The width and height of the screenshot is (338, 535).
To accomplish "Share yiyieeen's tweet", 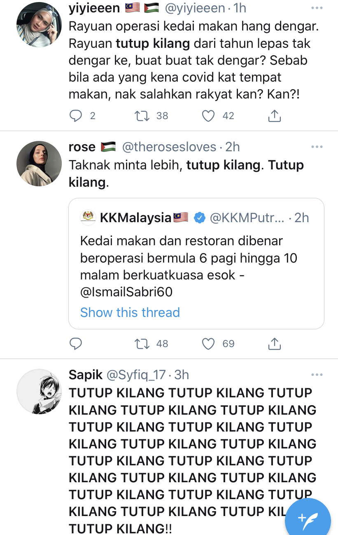I will point(274,116).
